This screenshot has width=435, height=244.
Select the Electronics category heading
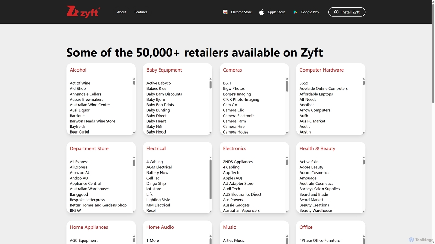[x=234, y=148]
